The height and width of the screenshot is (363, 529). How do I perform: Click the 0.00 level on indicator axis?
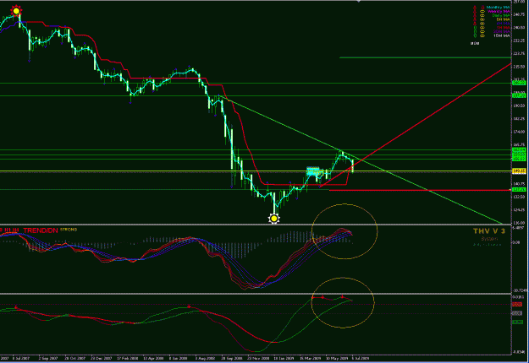coord(518,242)
